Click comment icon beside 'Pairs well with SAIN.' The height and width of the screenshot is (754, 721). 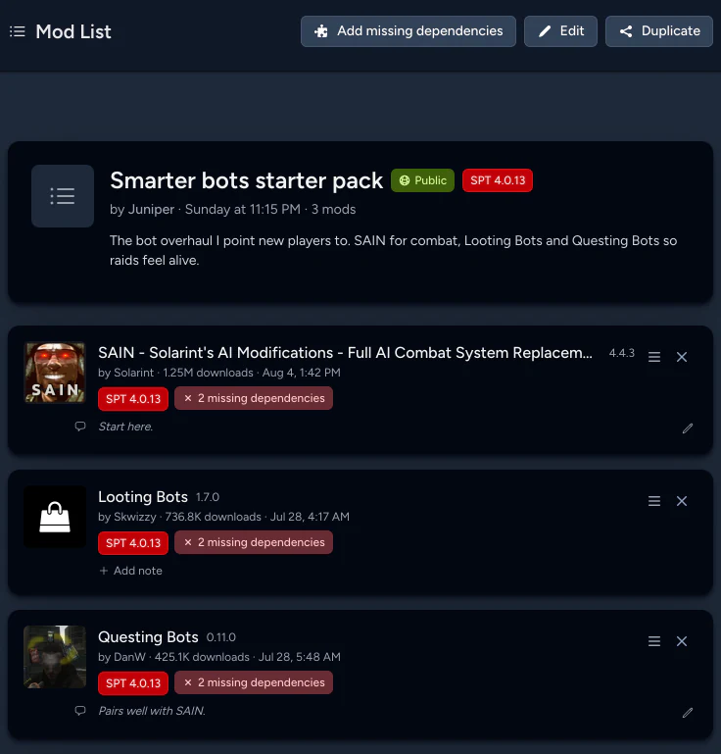pyautogui.click(x=80, y=711)
